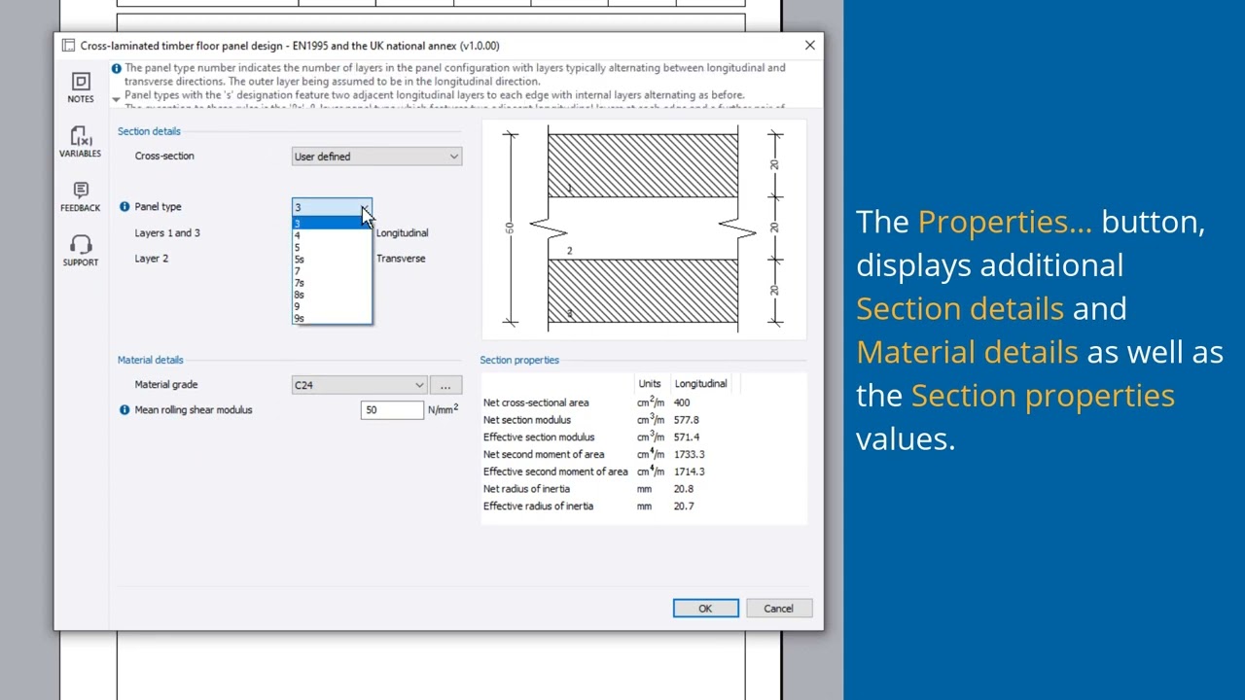
Task: Click the Section details heading
Action: coord(149,131)
